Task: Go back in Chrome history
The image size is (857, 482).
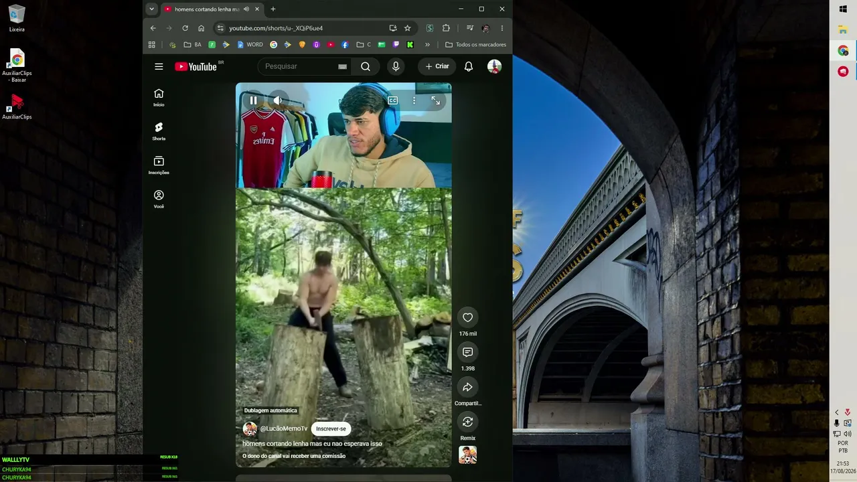Action: [x=153, y=28]
